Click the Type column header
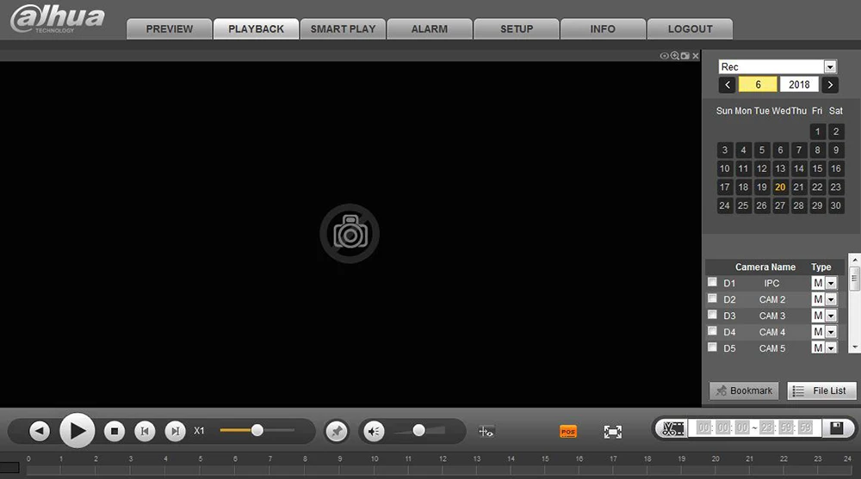This screenshot has width=861, height=479. coord(821,267)
